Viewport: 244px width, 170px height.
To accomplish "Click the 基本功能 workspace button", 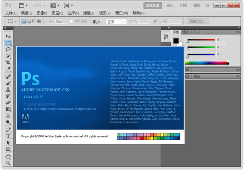I will click(x=152, y=5).
